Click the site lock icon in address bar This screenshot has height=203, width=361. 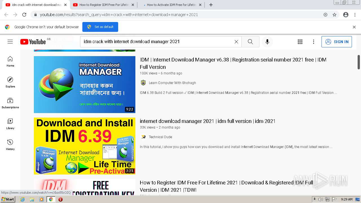click(x=35, y=15)
